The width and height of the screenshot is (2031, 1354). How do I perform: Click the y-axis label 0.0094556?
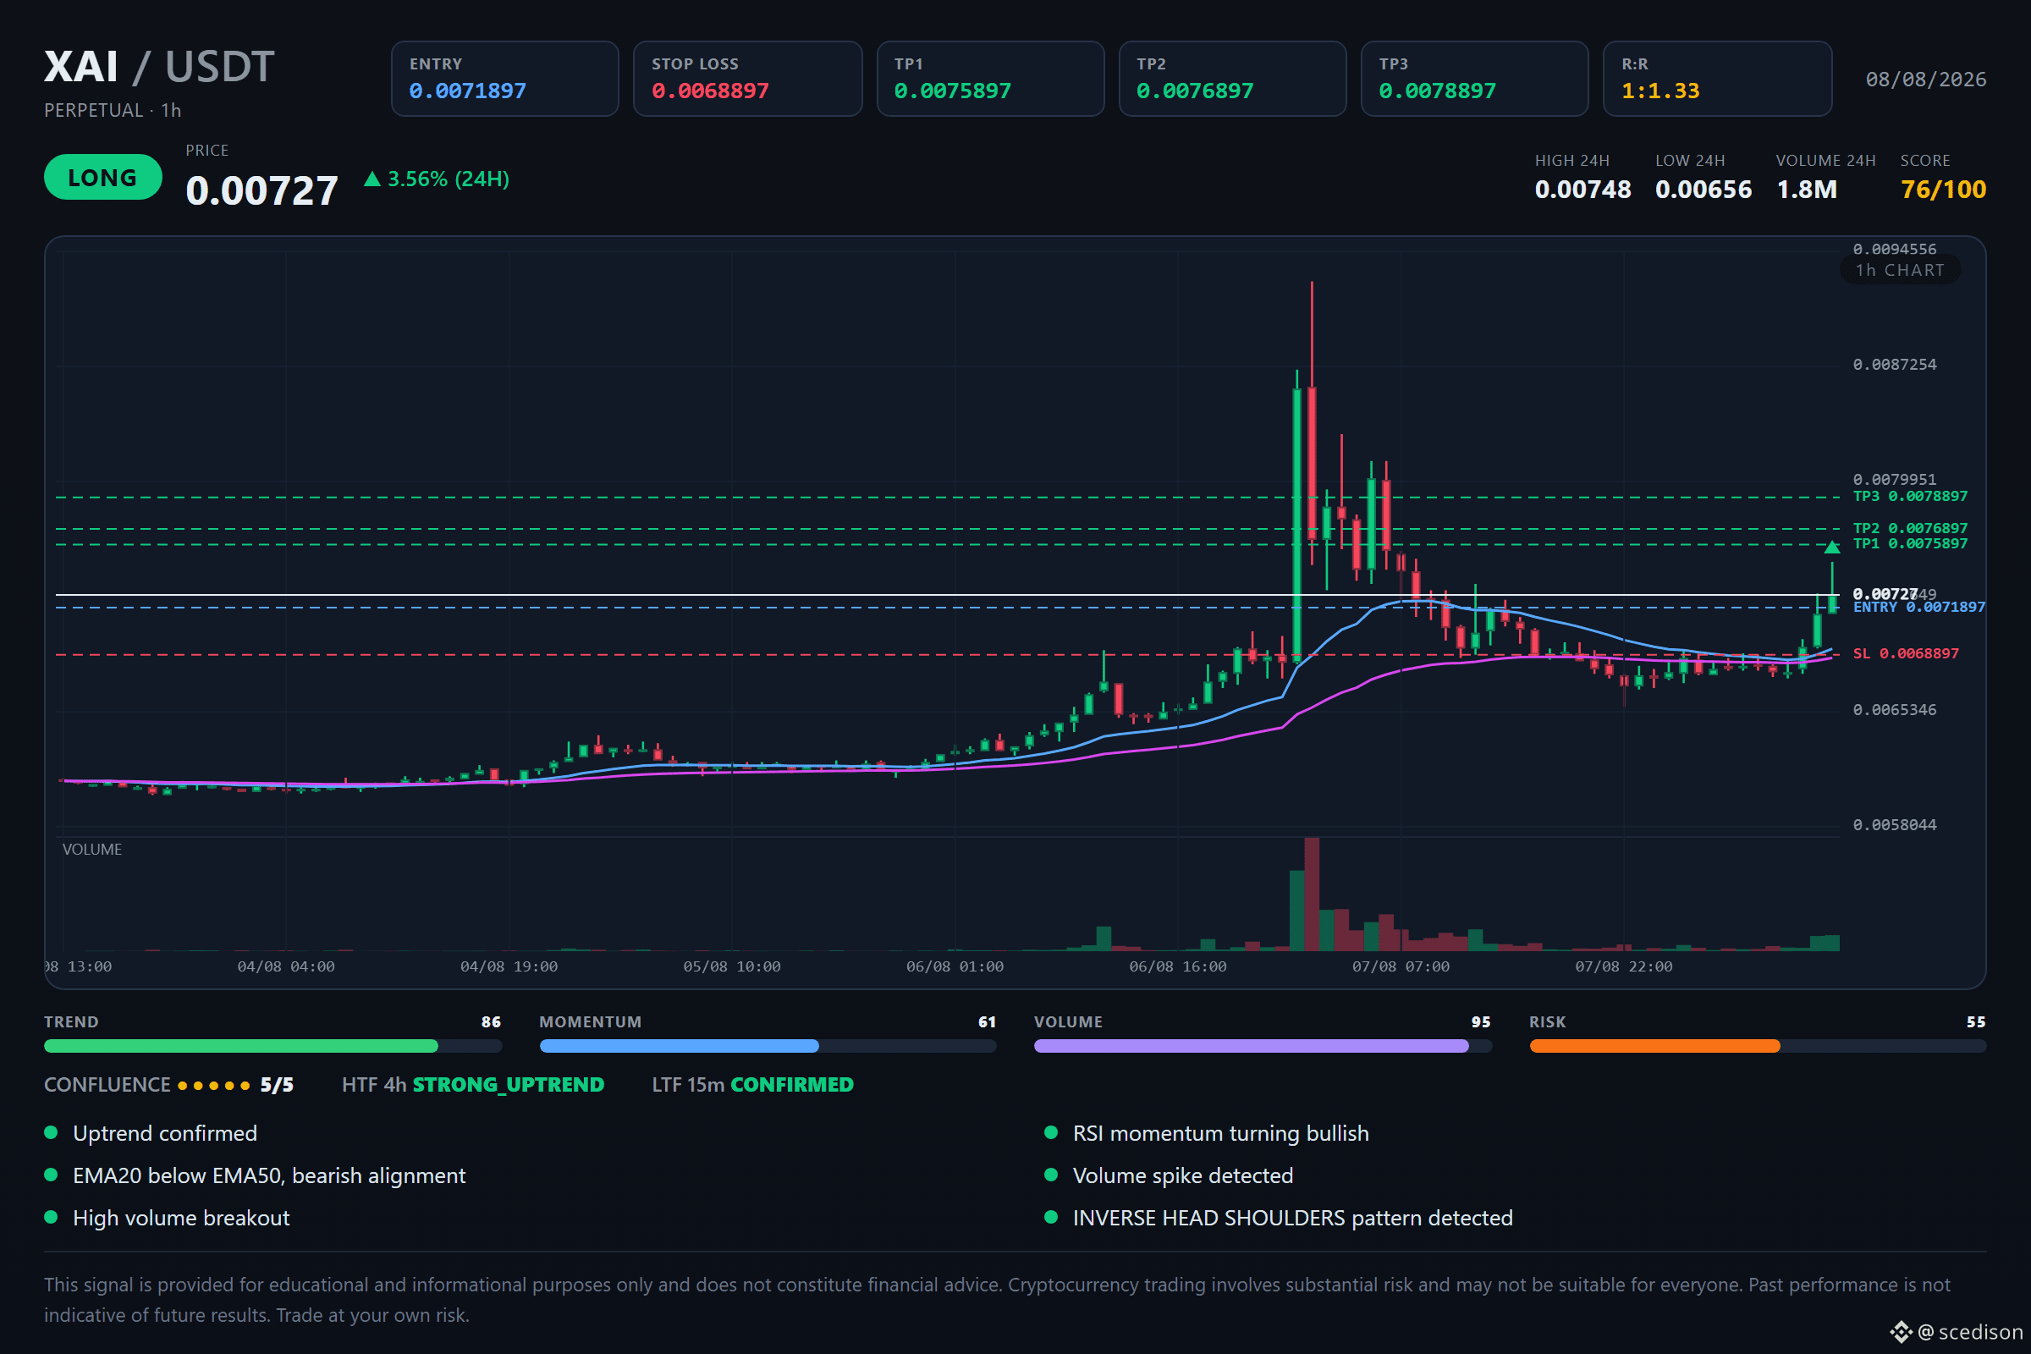coord(1895,249)
